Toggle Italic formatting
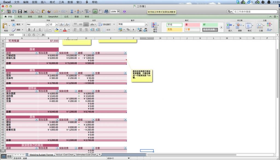Viewport: 280px width, 160px height. [x=34, y=29]
